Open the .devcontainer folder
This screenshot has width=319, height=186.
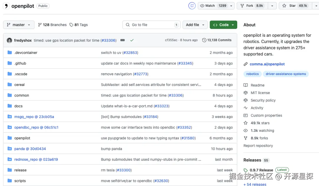coord(26,52)
